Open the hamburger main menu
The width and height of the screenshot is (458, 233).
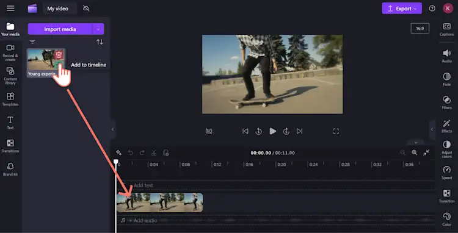coord(10,8)
